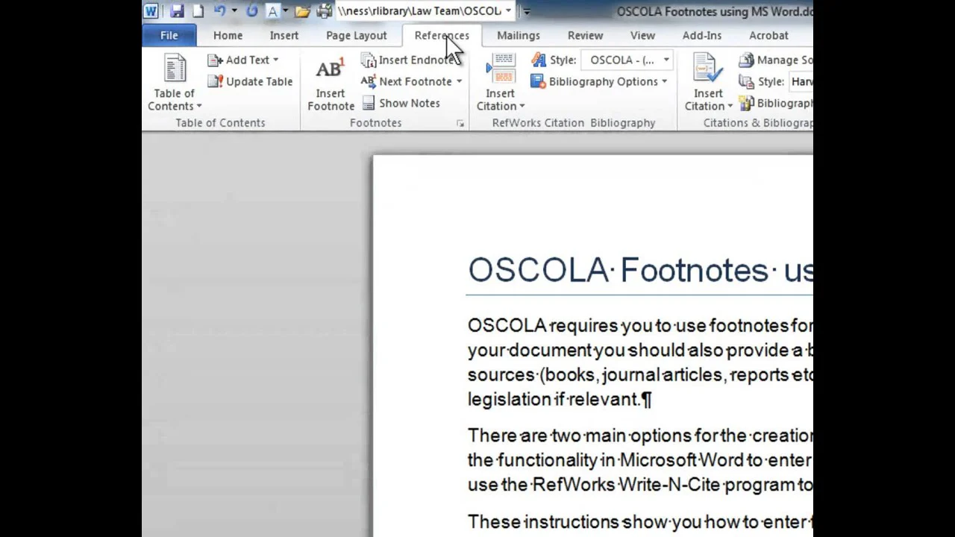Switch to the View tab

click(x=642, y=35)
